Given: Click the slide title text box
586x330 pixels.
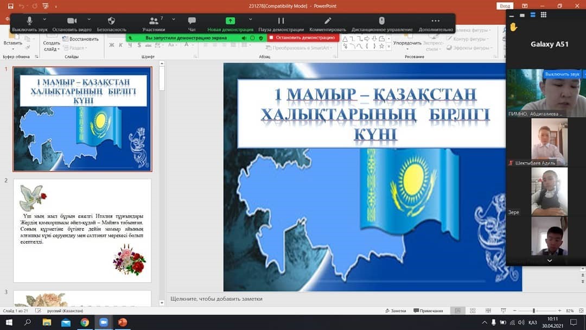Looking at the screenshot, I should (372, 113).
